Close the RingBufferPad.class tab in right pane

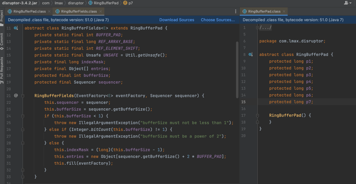pos(284,11)
